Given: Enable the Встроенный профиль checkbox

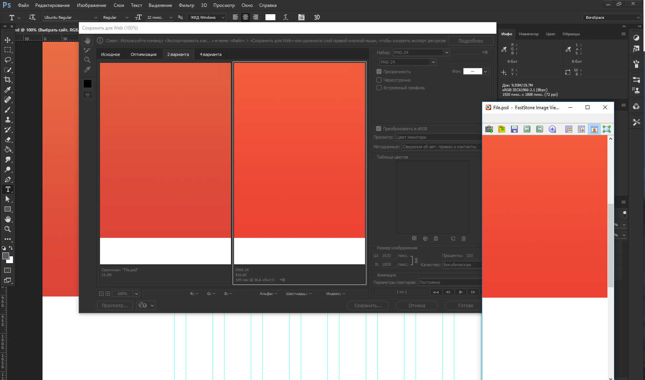Looking at the screenshot, I should 379,88.
